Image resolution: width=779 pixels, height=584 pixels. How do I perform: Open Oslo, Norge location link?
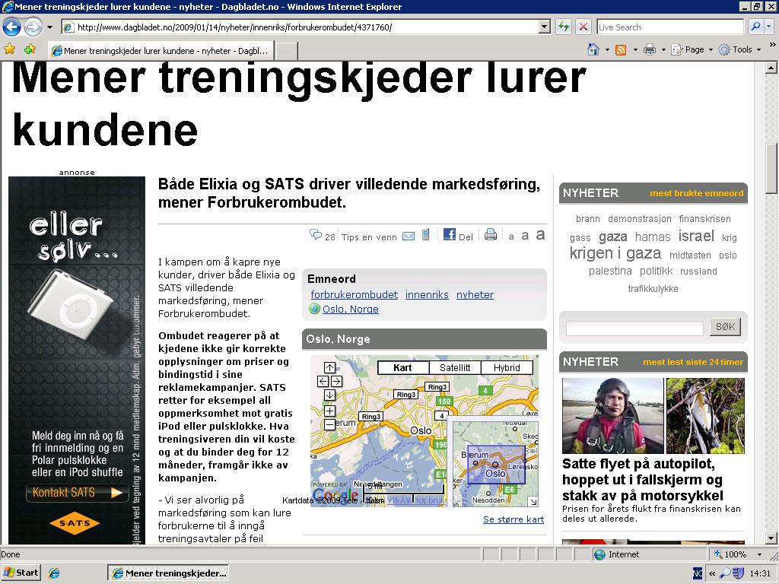pos(350,309)
